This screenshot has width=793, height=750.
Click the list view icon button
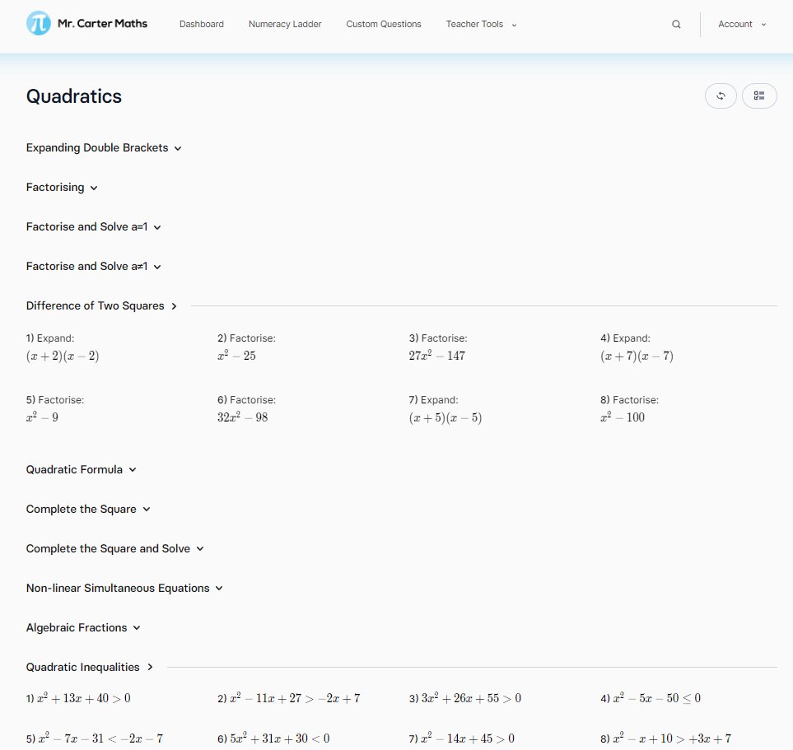pyautogui.click(x=759, y=95)
